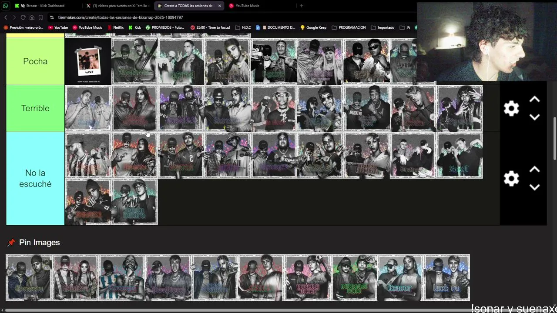Viewport: 557px width, 313px height.
Task: Open the Google Keep bookmark
Action: pos(313,27)
